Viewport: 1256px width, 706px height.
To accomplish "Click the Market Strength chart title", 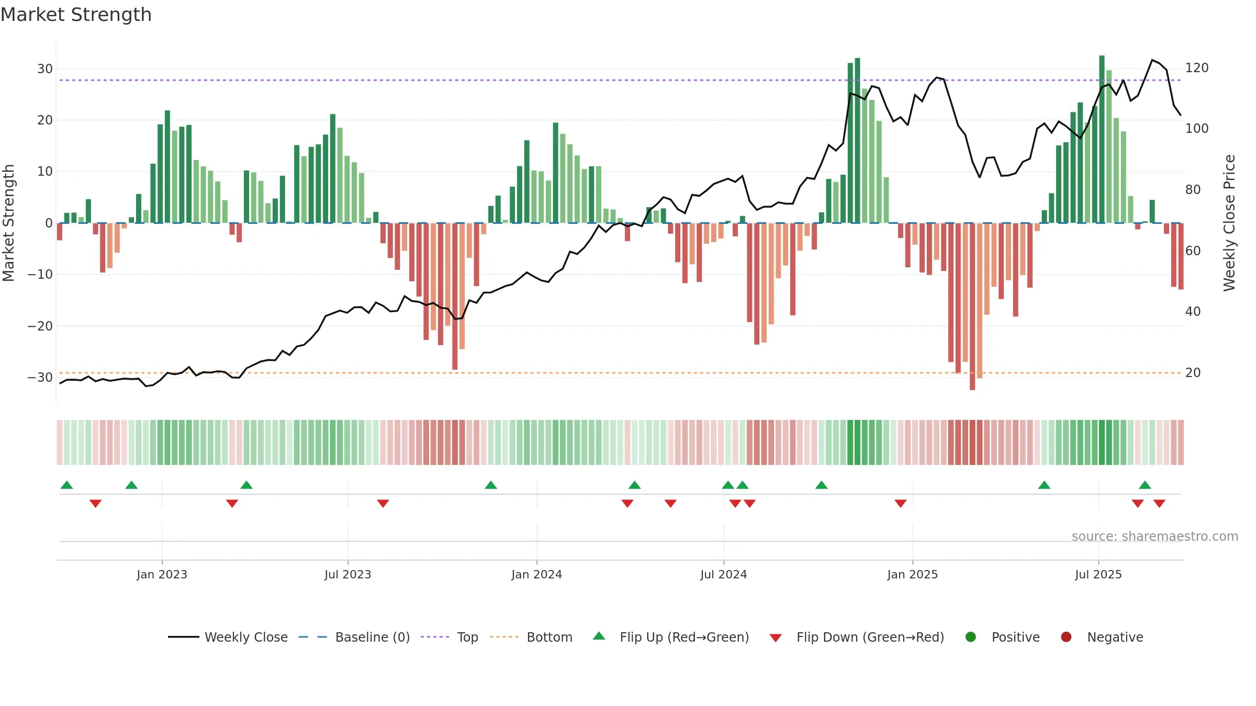I will (76, 15).
